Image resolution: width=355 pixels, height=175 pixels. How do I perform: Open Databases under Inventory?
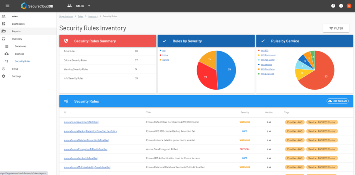pyautogui.click(x=21, y=46)
